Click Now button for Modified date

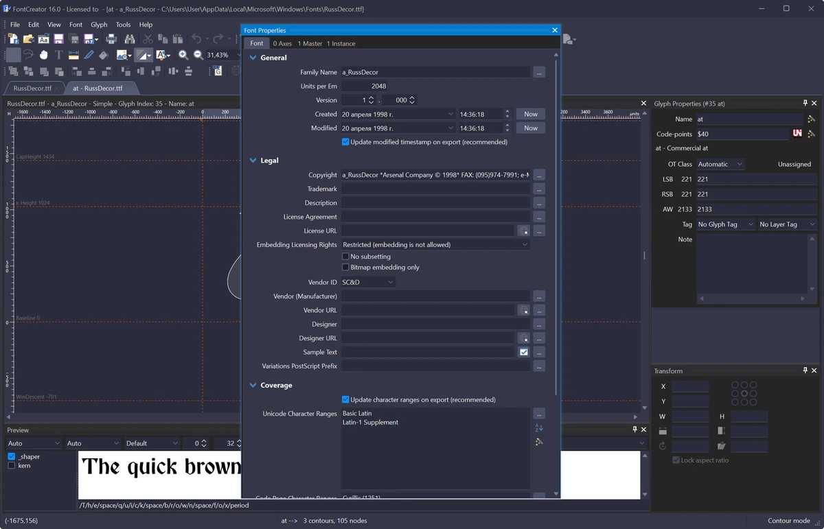531,128
